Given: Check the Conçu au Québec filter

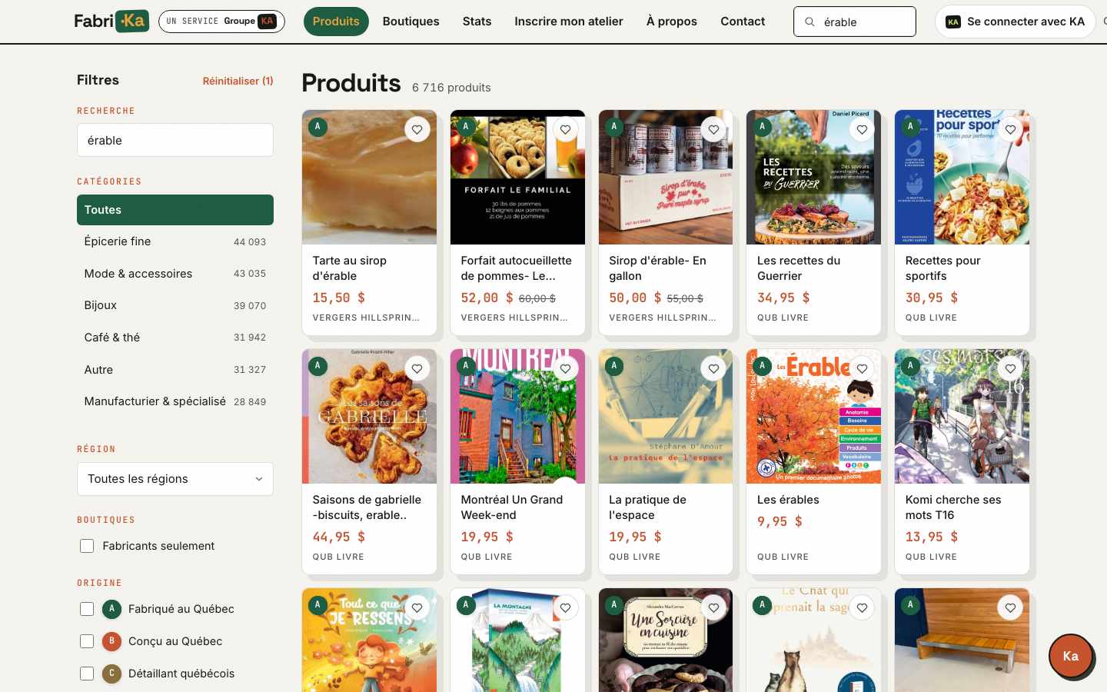Looking at the screenshot, I should [87, 641].
